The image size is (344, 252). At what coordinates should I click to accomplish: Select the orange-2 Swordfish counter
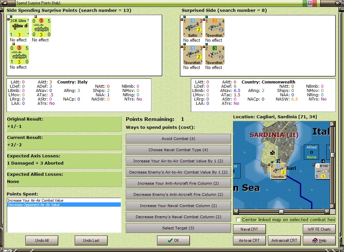click(215, 28)
